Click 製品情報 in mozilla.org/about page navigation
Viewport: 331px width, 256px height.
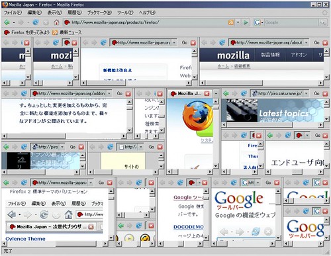click(x=270, y=55)
